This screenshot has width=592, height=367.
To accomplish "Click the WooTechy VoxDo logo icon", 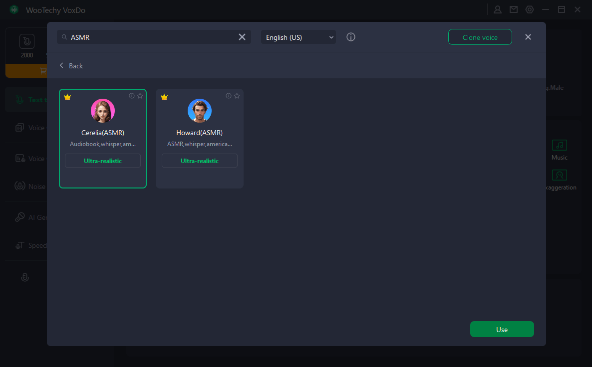I will (x=14, y=10).
